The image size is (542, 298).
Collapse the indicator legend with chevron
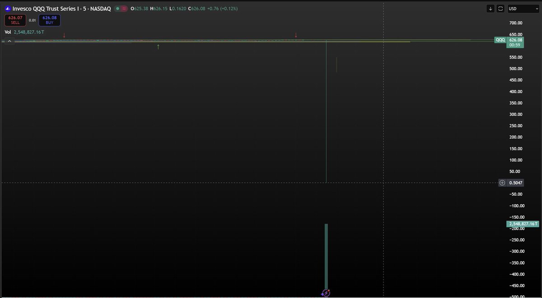point(9,41)
